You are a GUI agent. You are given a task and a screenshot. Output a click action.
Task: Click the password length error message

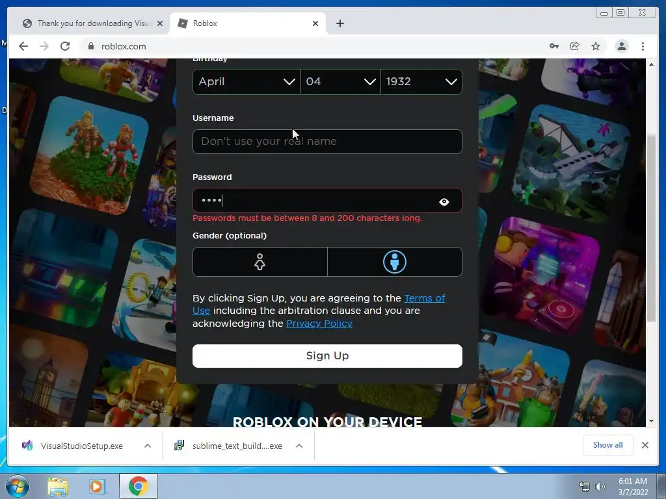(x=307, y=218)
